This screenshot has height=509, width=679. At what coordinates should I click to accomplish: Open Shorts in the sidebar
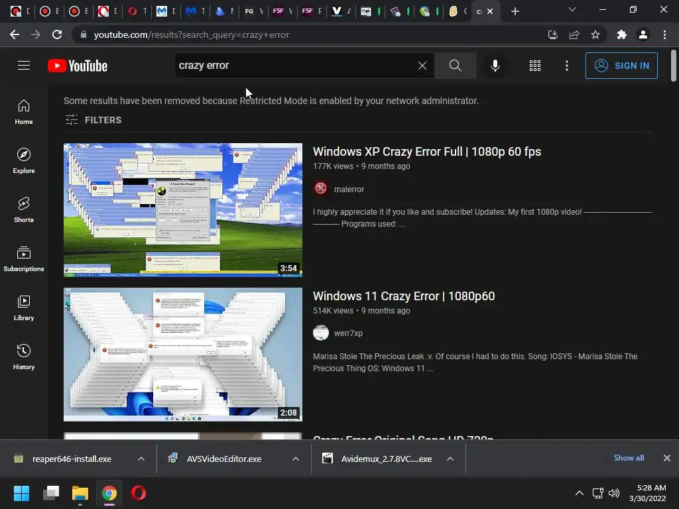(x=24, y=209)
